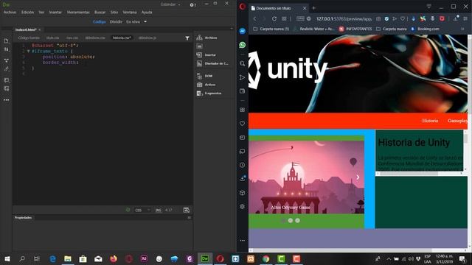Open the Herramientas menu in Dreamweaver
Image resolution: width=472 pixels, height=265 pixels.
pos(78,13)
